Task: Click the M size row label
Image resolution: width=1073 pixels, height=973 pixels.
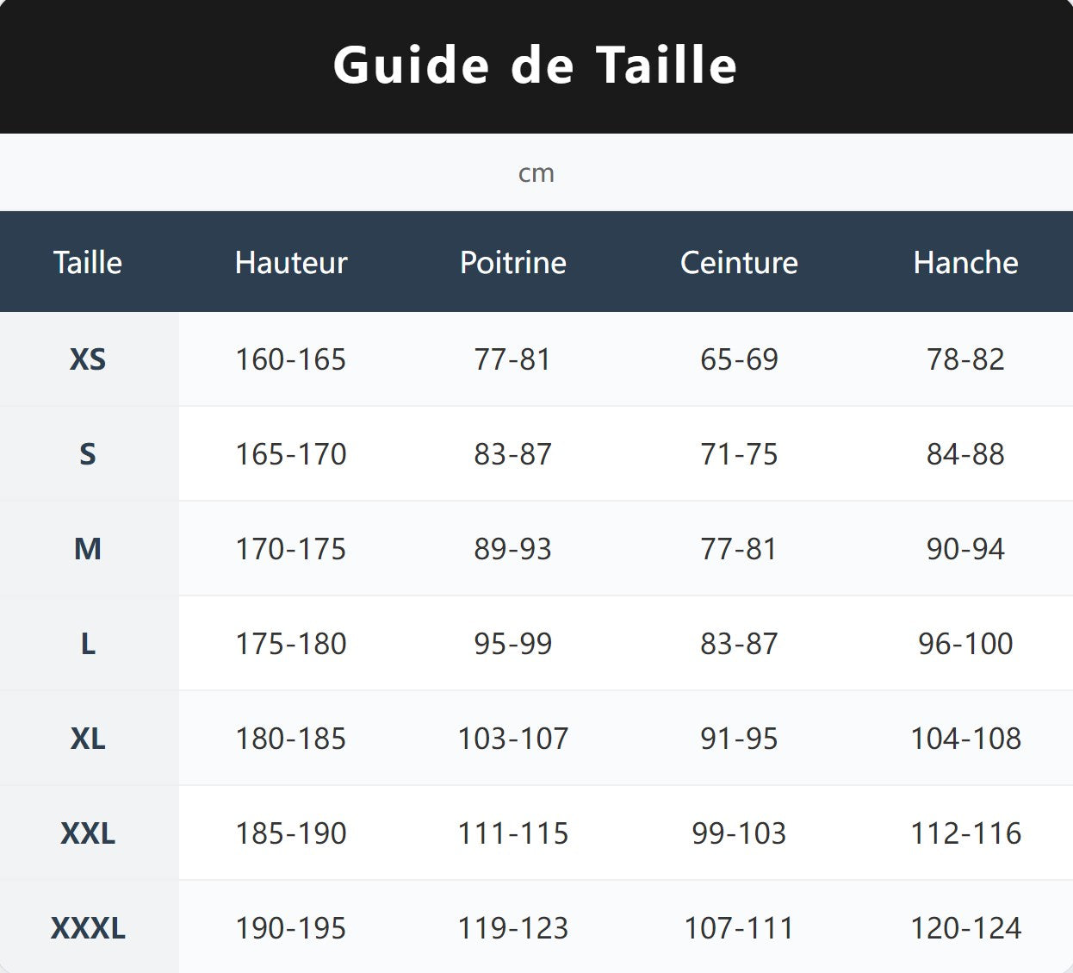Action: (x=88, y=549)
